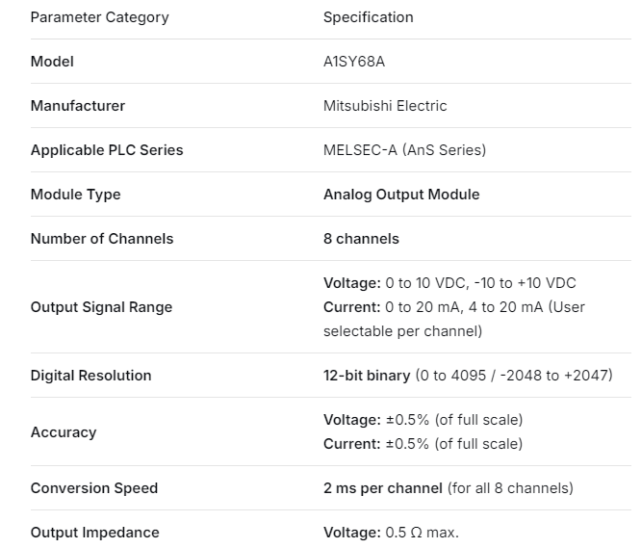Click the Specification column header

(x=368, y=17)
